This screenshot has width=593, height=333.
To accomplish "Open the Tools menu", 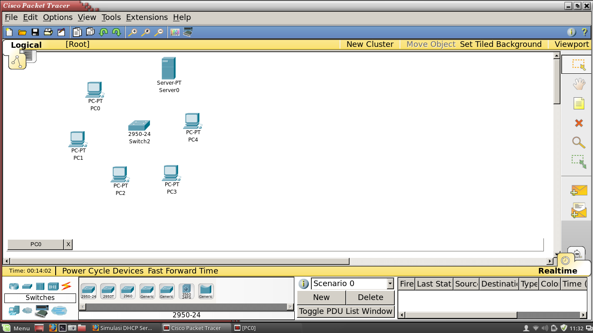I will coord(111,17).
